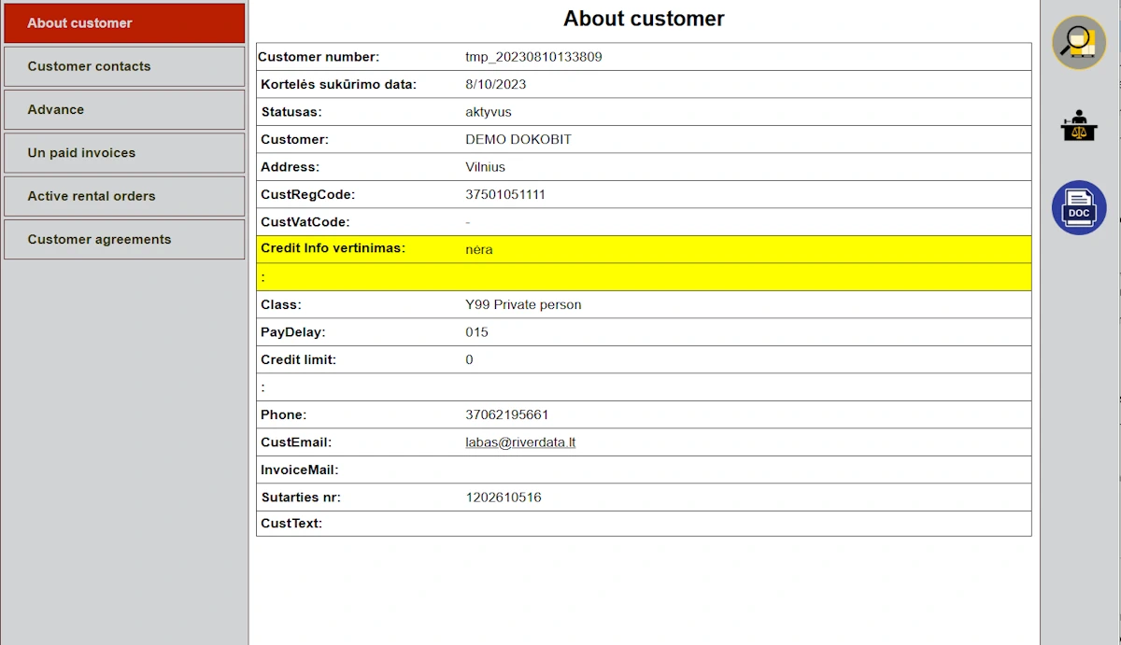1121x645 pixels.
Task: View Customer agreements
Action: point(124,240)
